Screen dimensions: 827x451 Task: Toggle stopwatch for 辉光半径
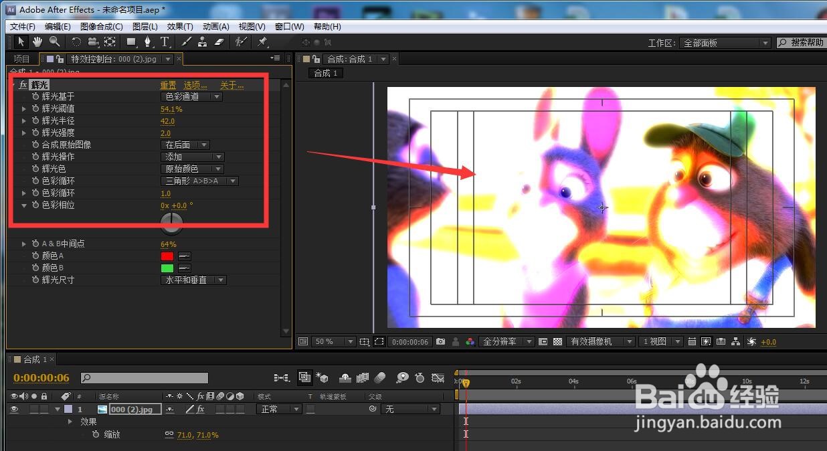[x=35, y=120]
